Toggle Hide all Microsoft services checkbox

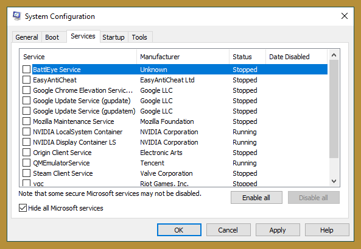(23, 208)
